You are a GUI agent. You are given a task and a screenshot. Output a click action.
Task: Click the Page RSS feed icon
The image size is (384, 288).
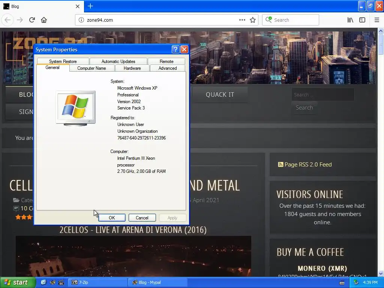coord(280,164)
